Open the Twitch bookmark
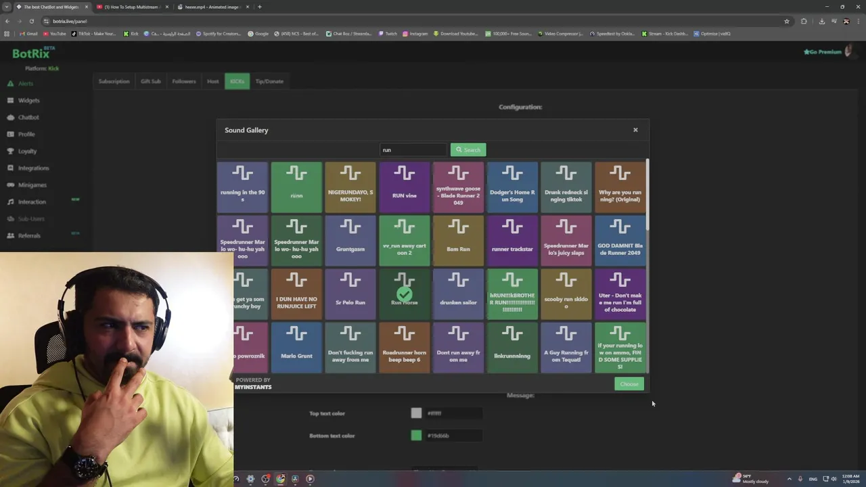The image size is (866, 487). point(388,34)
